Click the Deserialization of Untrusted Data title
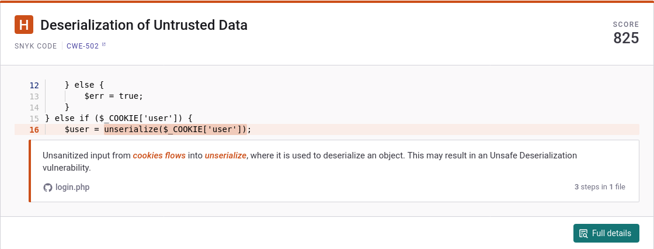 point(144,25)
